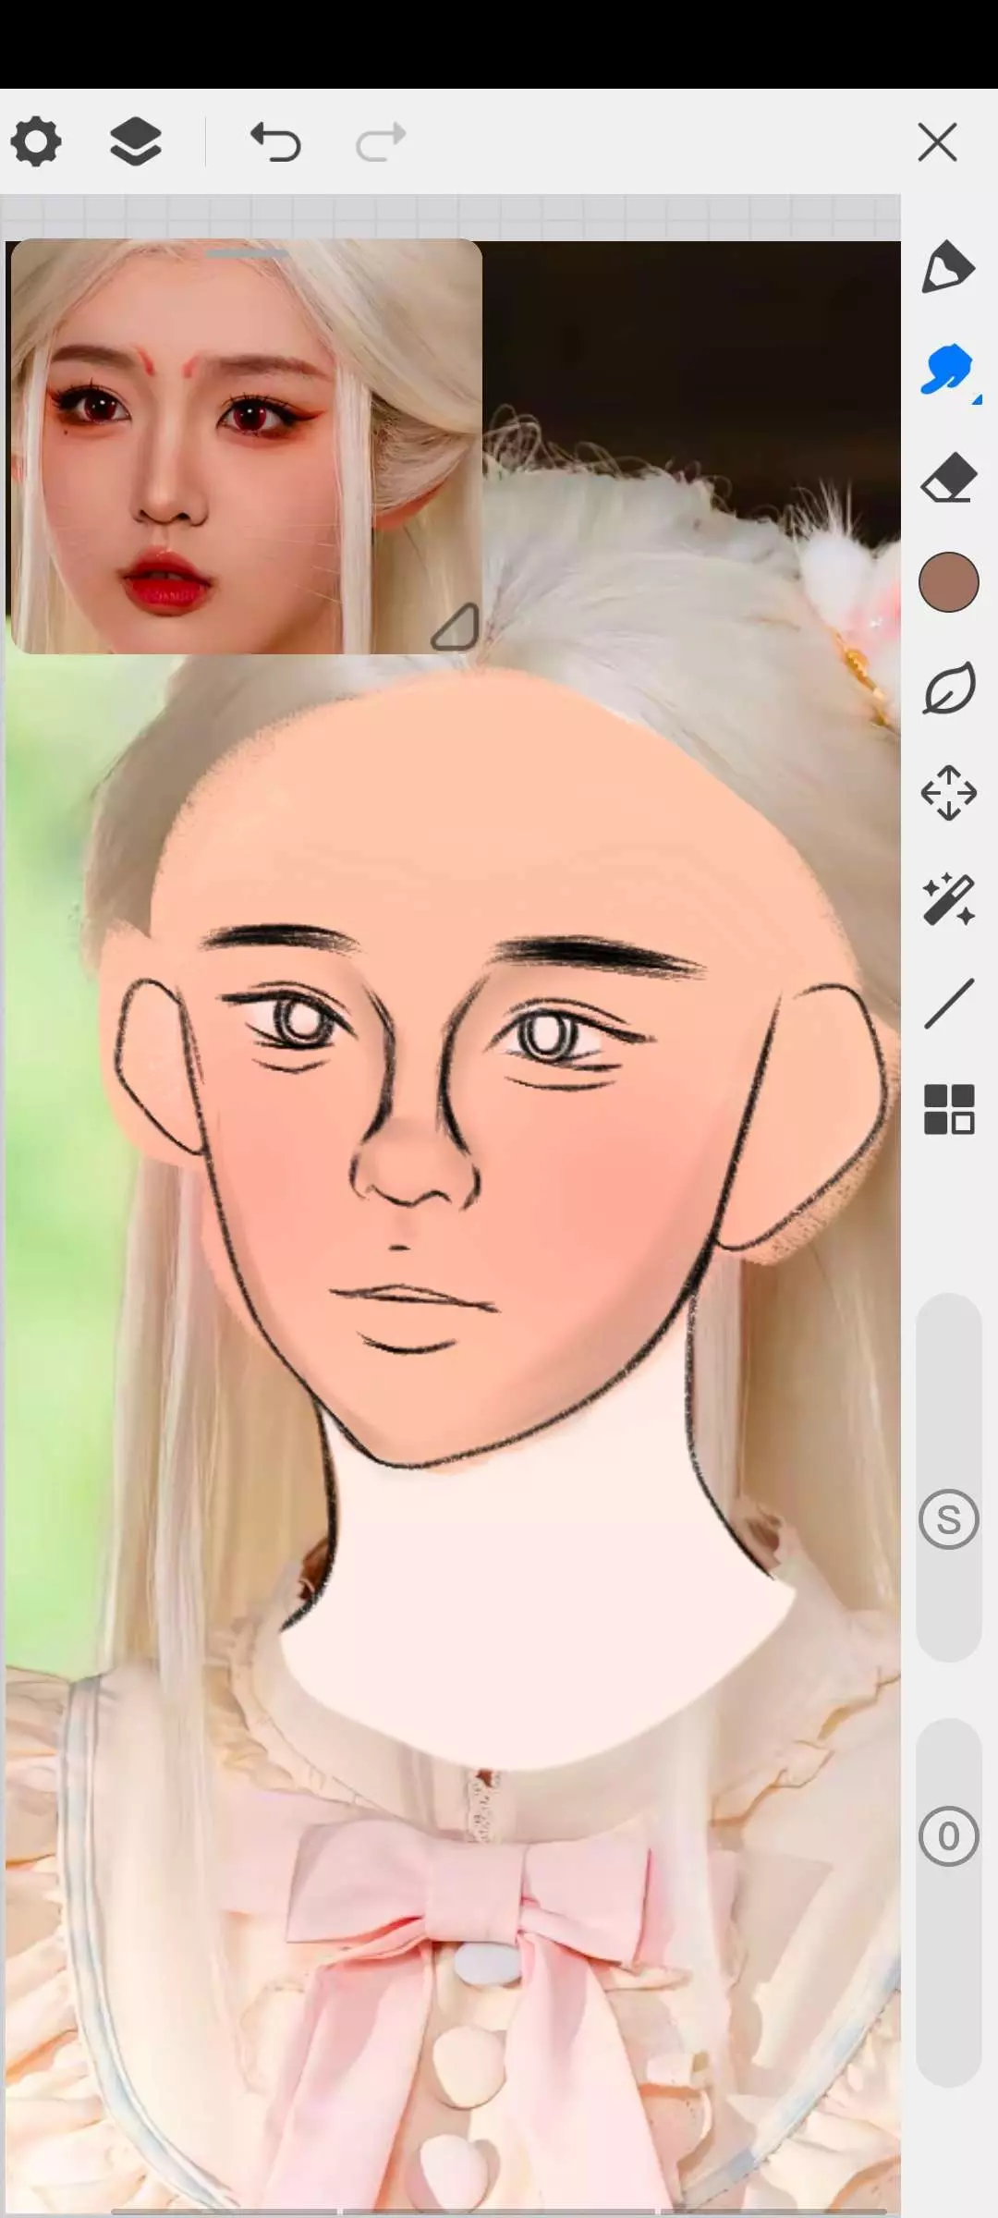The image size is (998, 2218).
Task: Open the layers panel
Action: pyautogui.click(x=136, y=142)
